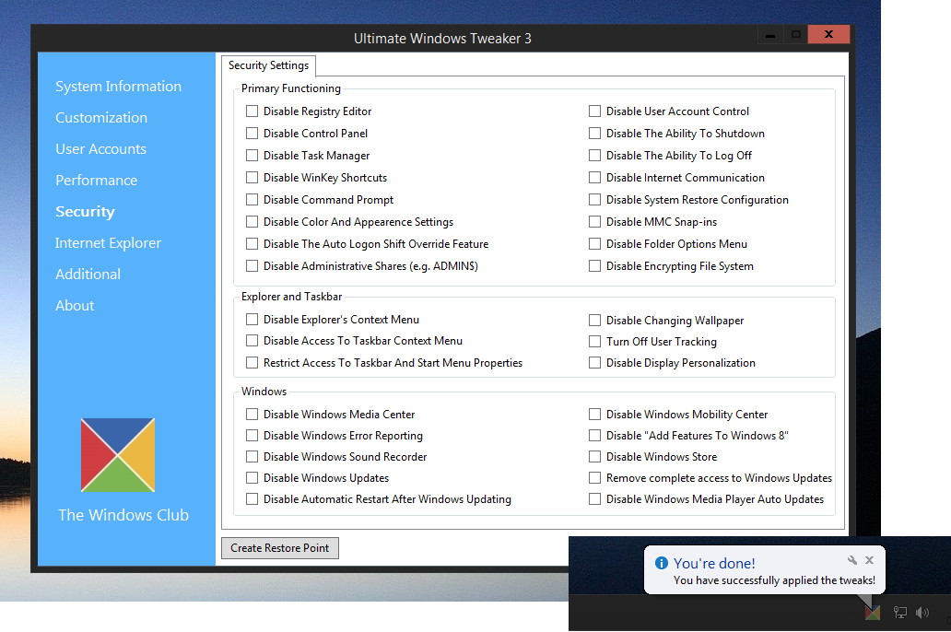This screenshot has height=632, width=951.
Task: Click the You're done! notification title
Action: 714,563
